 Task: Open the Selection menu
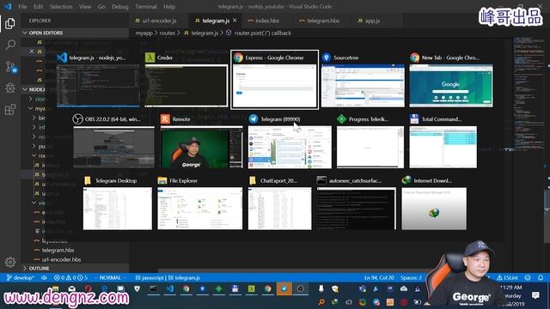click(x=61, y=7)
